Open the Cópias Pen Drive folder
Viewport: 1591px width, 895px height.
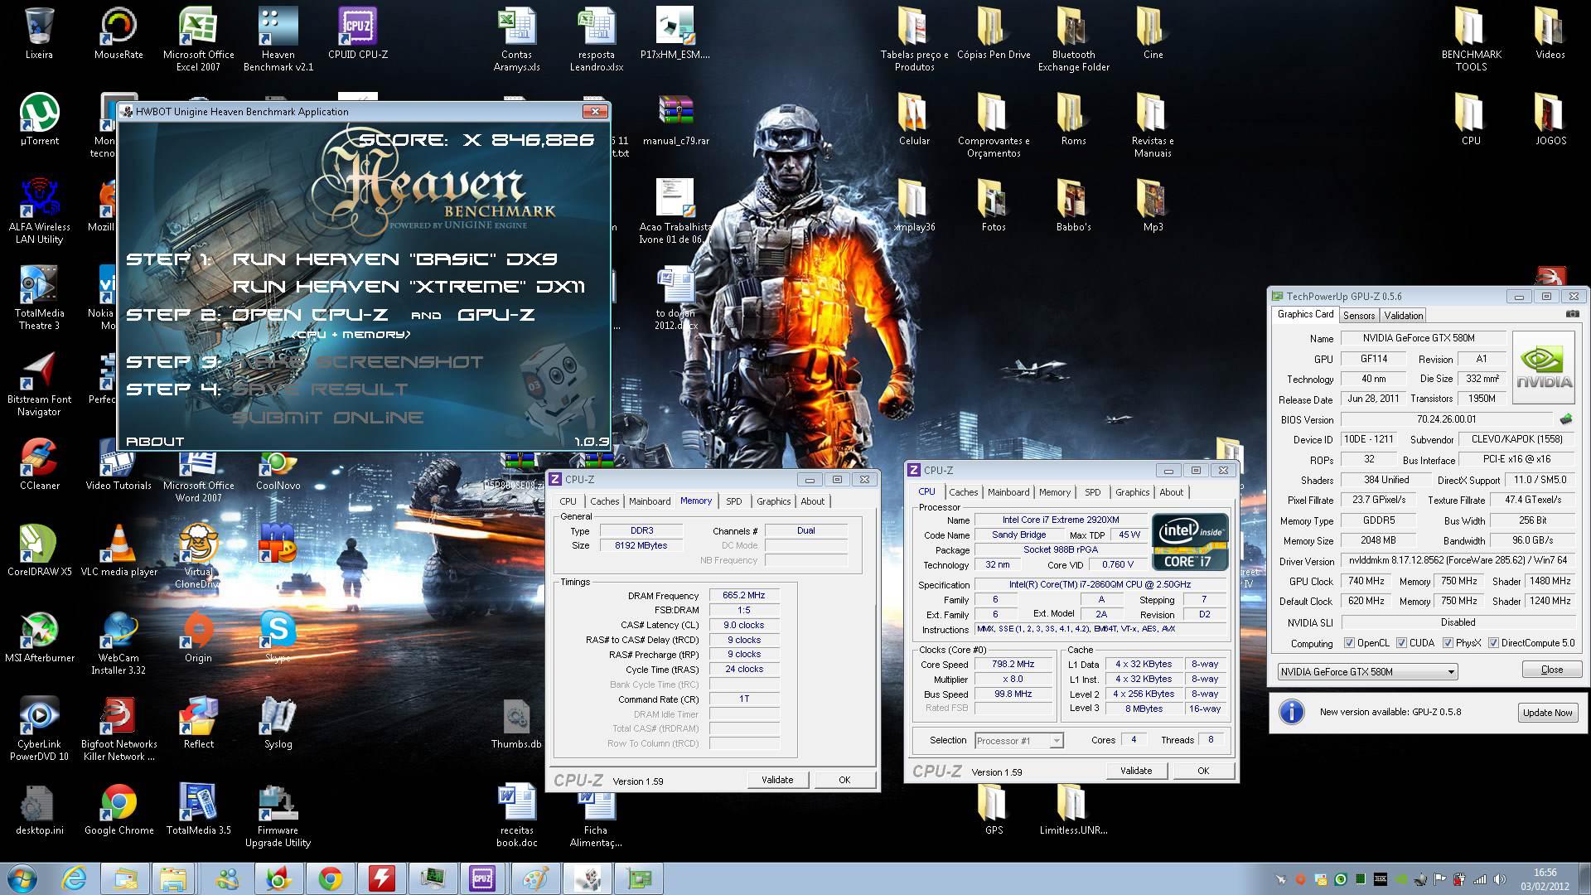tap(994, 33)
